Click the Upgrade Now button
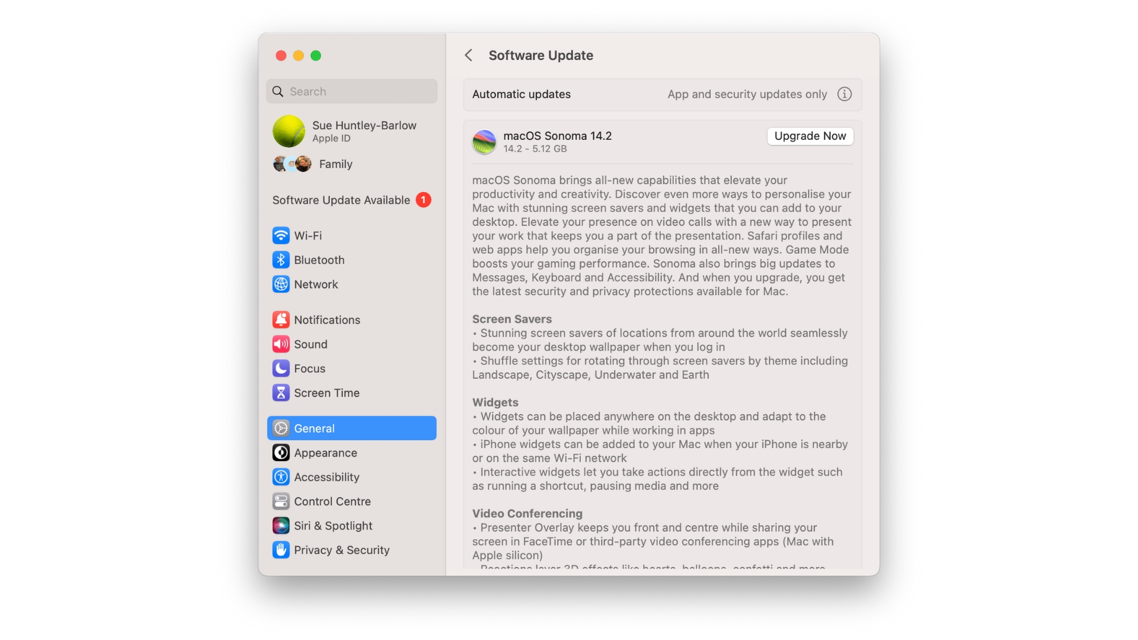Screen dimensions: 1138x640 pyautogui.click(x=810, y=136)
